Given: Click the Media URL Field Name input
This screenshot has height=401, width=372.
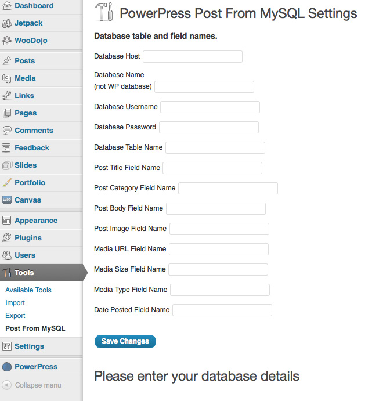Looking at the screenshot, I should 218,249.
